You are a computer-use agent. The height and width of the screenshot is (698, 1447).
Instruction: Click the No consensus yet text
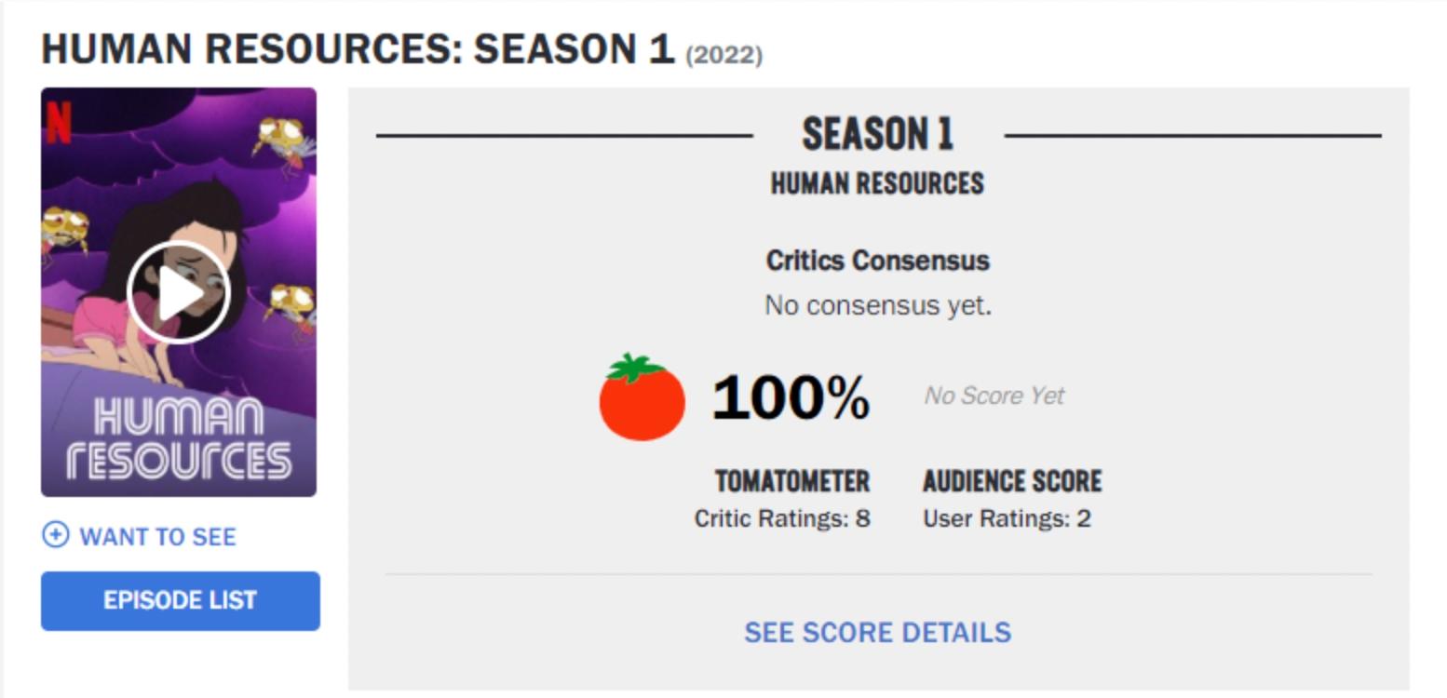point(877,305)
